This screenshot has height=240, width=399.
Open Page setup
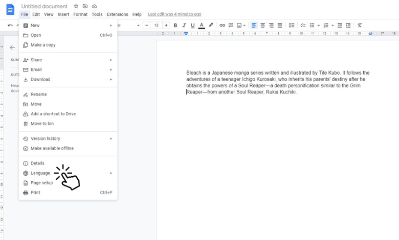click(x=68, y=183)
